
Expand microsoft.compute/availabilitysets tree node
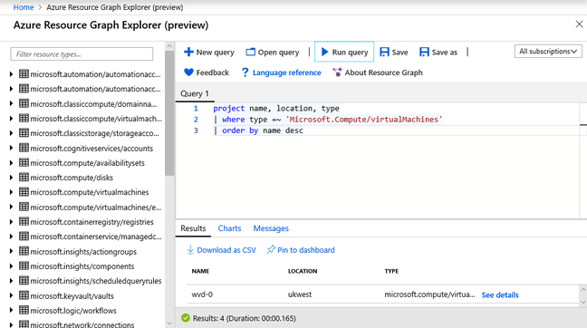click(x=11, y=163)
